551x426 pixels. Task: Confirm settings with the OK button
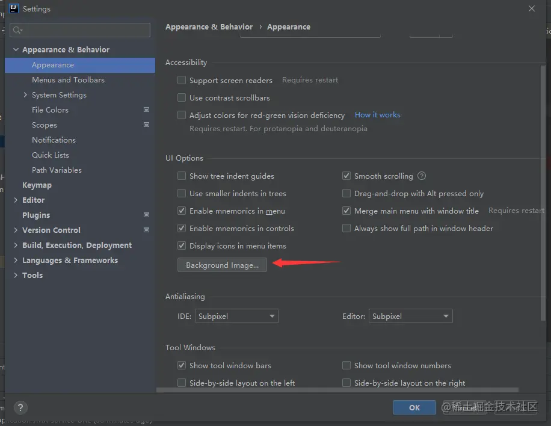[414, 407]
